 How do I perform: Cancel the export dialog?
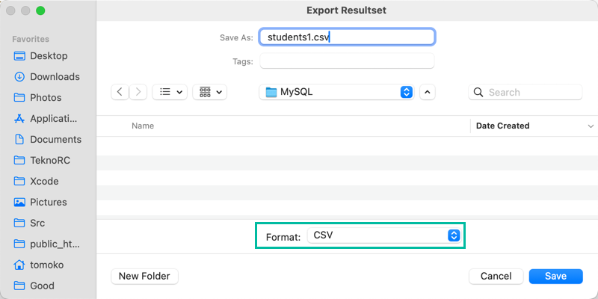tap(496, 277)
